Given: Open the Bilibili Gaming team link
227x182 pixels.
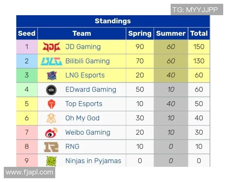Looking at the screenshot, I should tap(87, 61).
